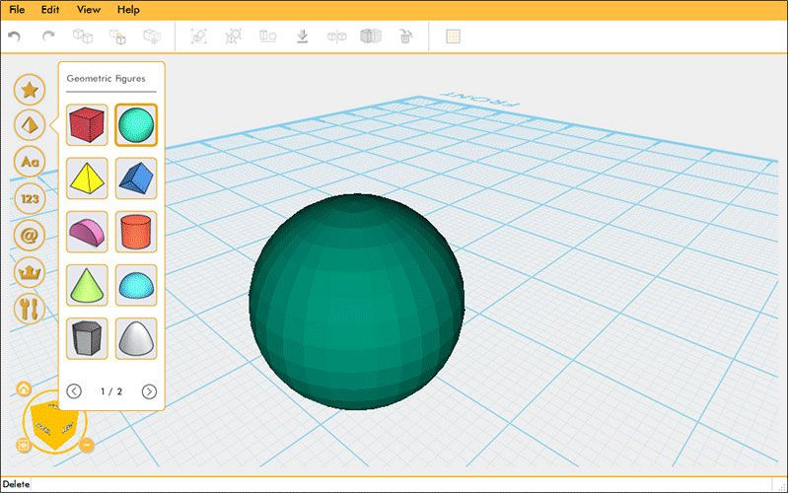Open the Aa text shapes category
Screen dimensions: 789x493
pyautogui.click(x=30, y=160)
